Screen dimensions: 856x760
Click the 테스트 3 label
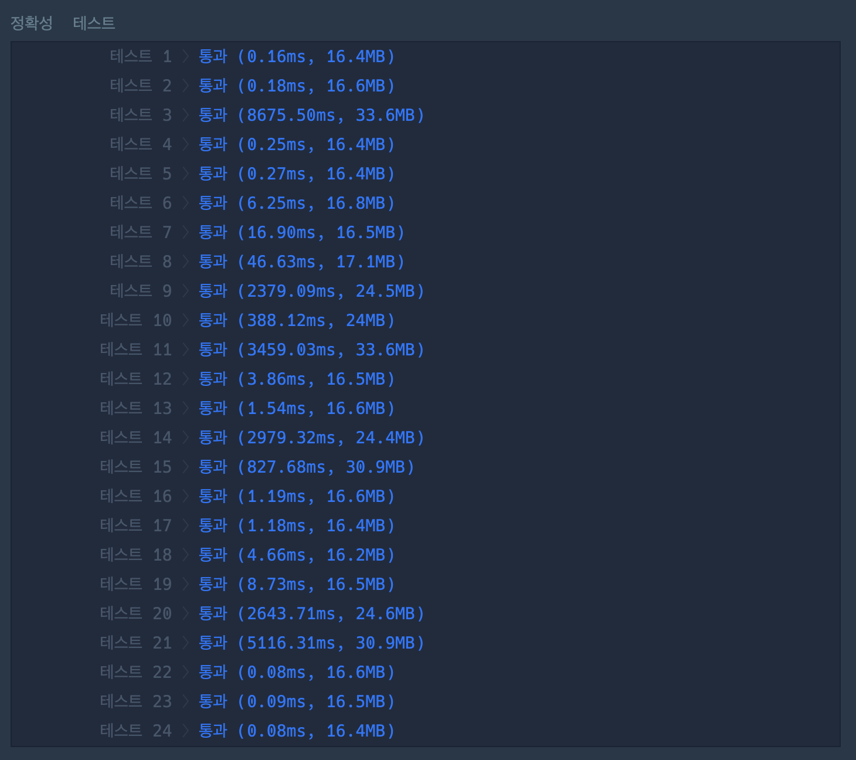(141, 115)
